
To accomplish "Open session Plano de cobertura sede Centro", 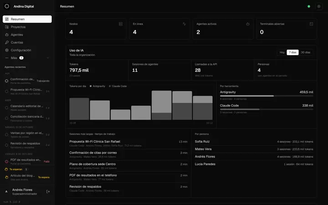I will coord(128,166).
